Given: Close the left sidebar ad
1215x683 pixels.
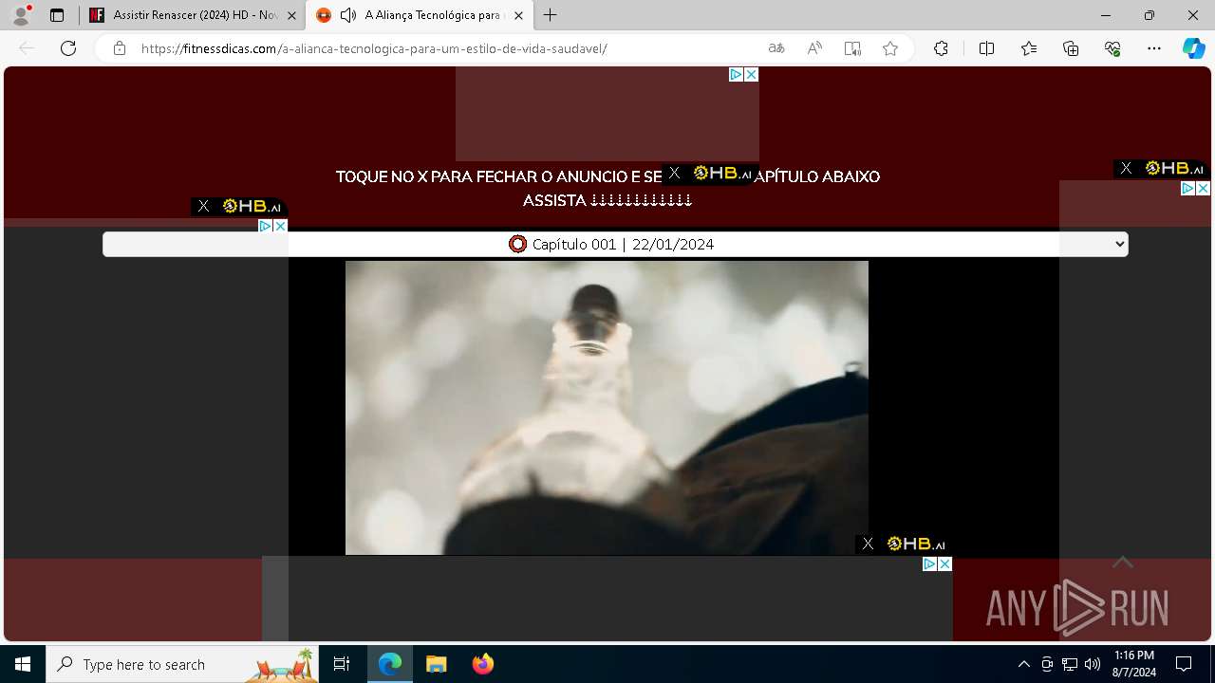Looking at the screenshot, I should click(x=280, y=226).
